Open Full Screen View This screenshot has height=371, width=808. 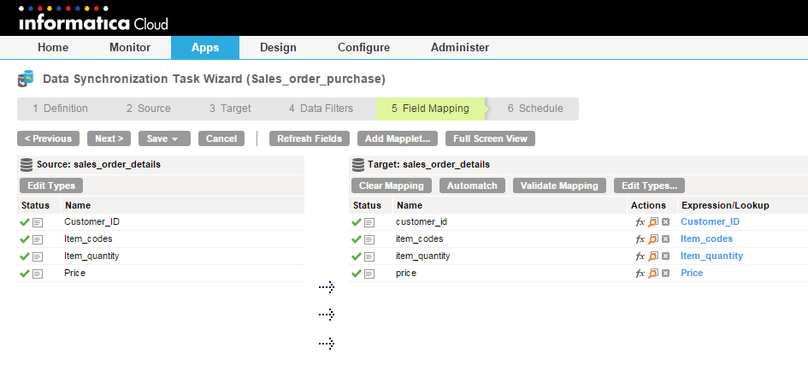490,138
